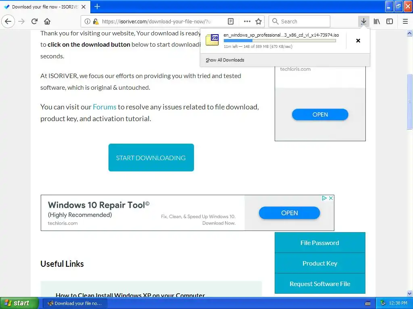The height and width of the screenshot is (309, 413).
Task: Click the padlock connection security icon
Action: click(x=96, y=21)
